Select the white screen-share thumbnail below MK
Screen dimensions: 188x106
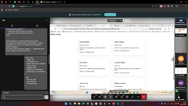click(181, 71)
